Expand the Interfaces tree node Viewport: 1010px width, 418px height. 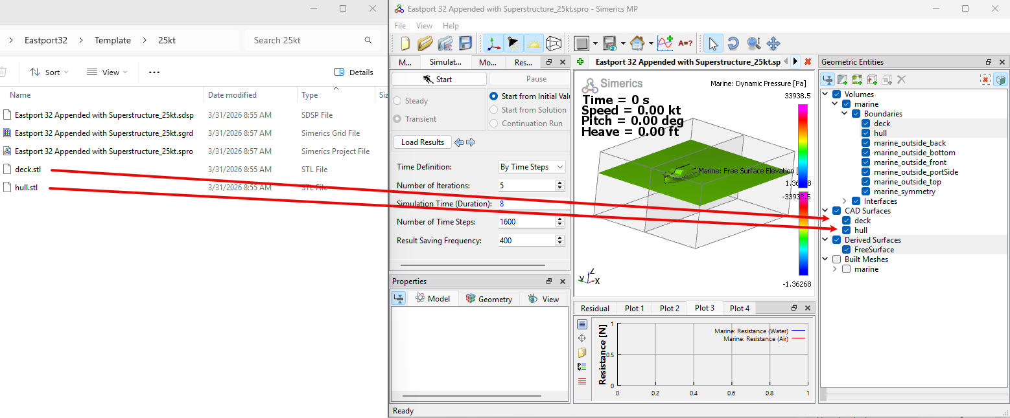tap(845, 201)
